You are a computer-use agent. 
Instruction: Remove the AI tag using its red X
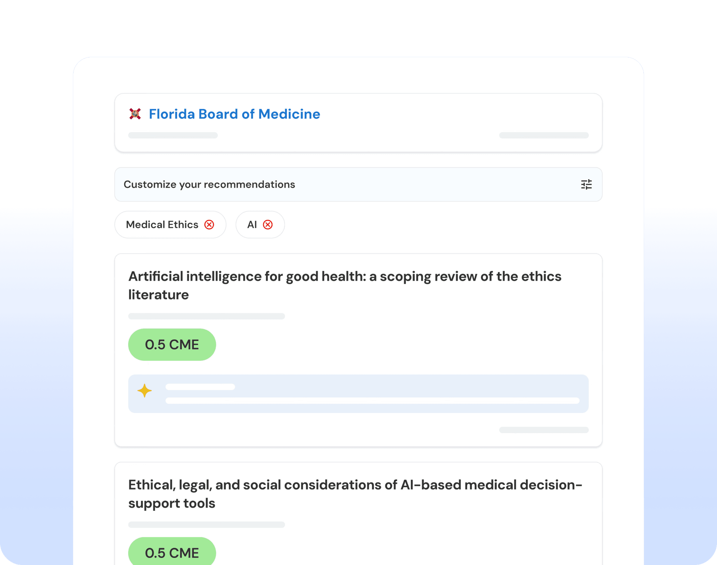(268, 224)
